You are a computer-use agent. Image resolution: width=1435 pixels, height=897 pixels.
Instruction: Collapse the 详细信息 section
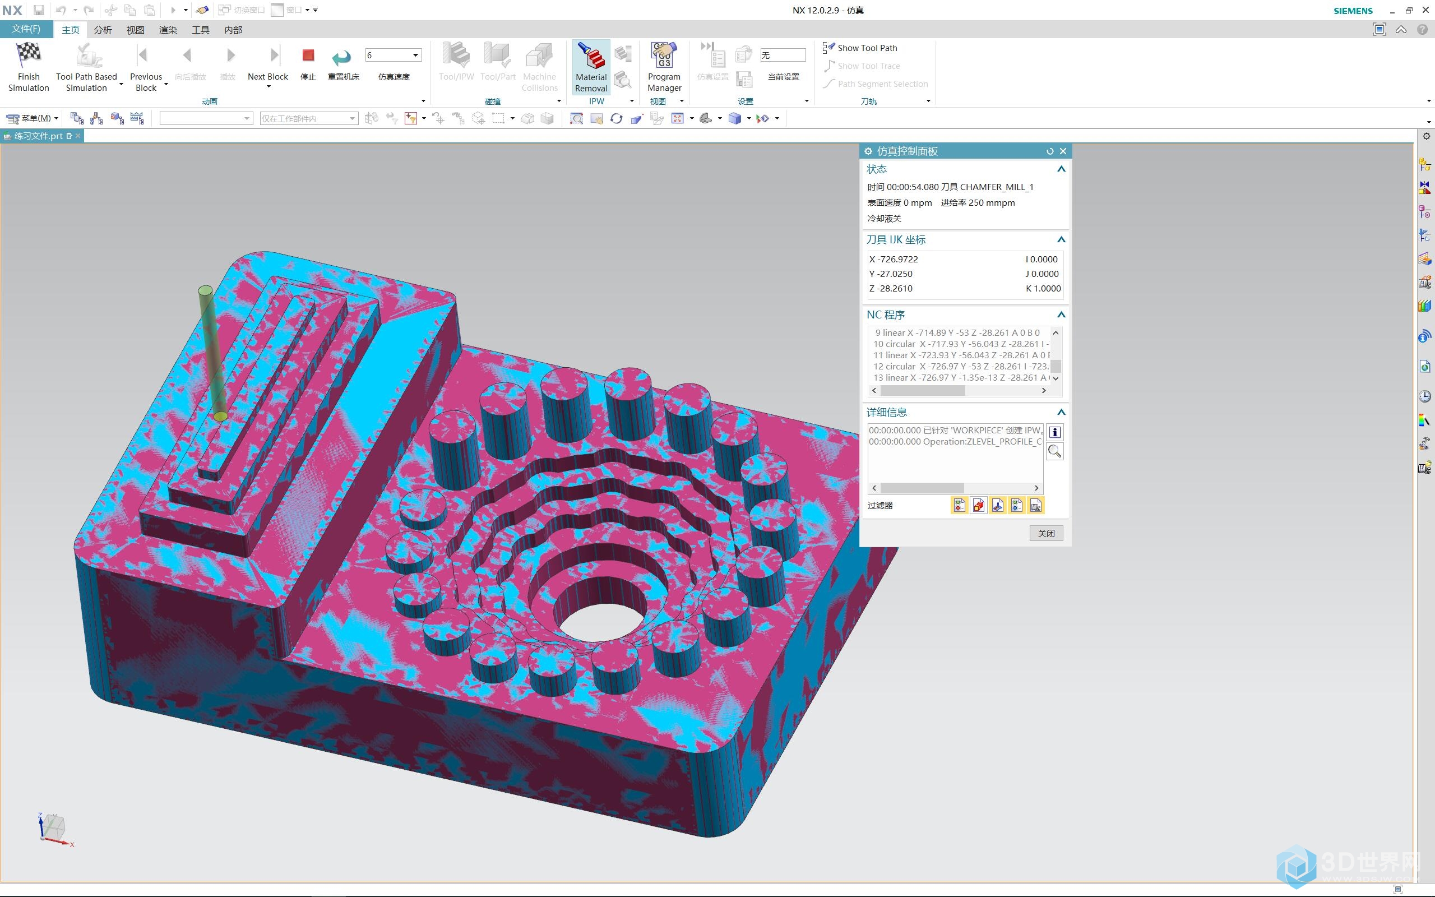point(1061,412)
